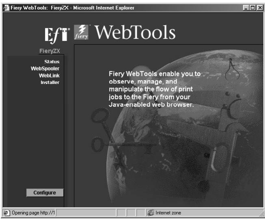This screenshot has height=219, width=265.
Task: Click the Configure button
Action: pyautogui.click(x=45, y=193)
